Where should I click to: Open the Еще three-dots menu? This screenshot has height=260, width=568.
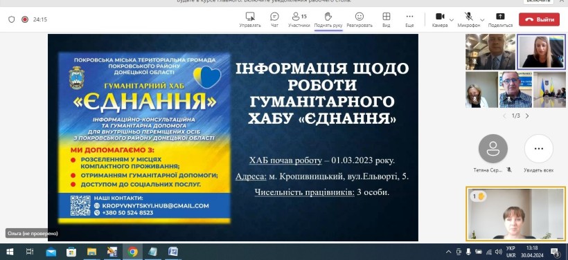pos(409,17)
